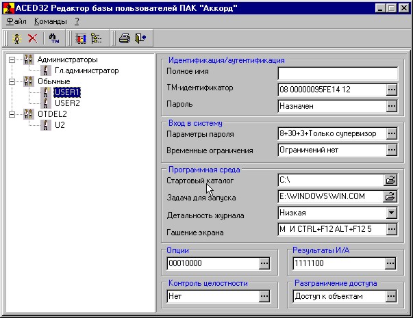The height and width of the screenshot is (318, 413).
Task: Click the tree structure toolbar icon
Action: [96, 38]
